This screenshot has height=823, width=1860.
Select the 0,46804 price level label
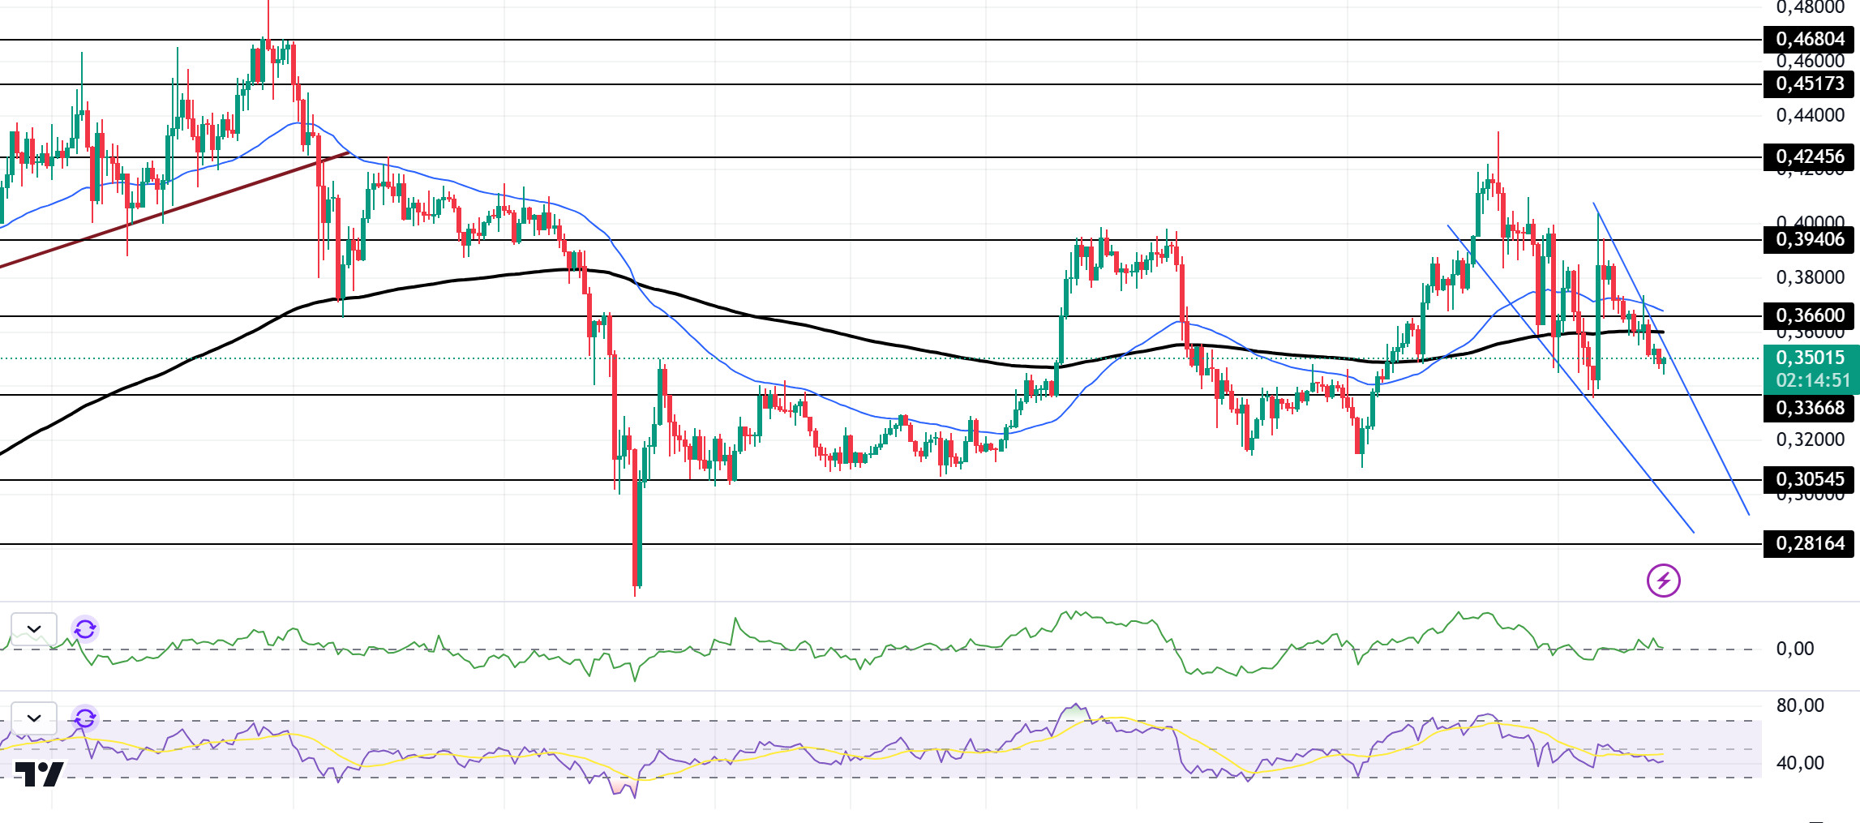click(1809, 39)
